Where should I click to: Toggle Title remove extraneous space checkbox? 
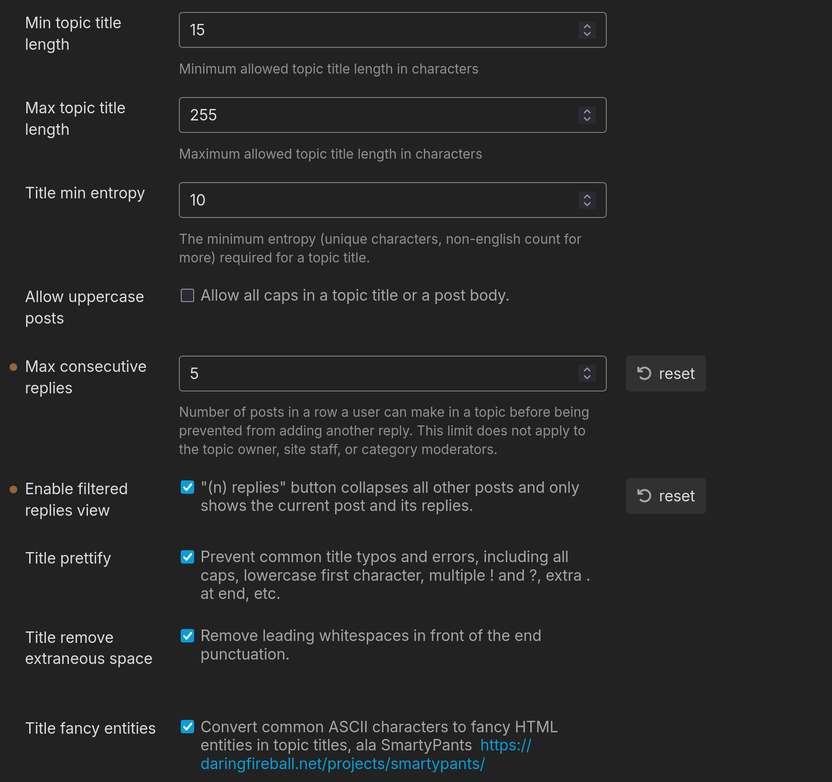187,636
